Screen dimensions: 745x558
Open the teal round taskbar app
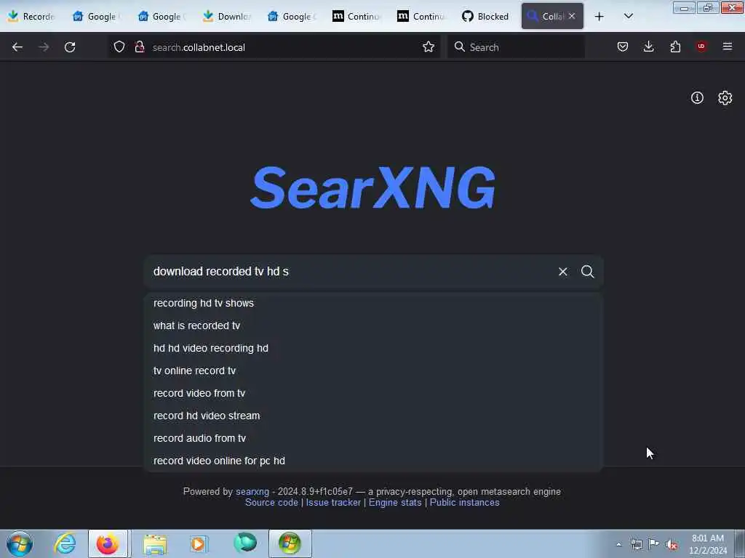tap(245, 543)
